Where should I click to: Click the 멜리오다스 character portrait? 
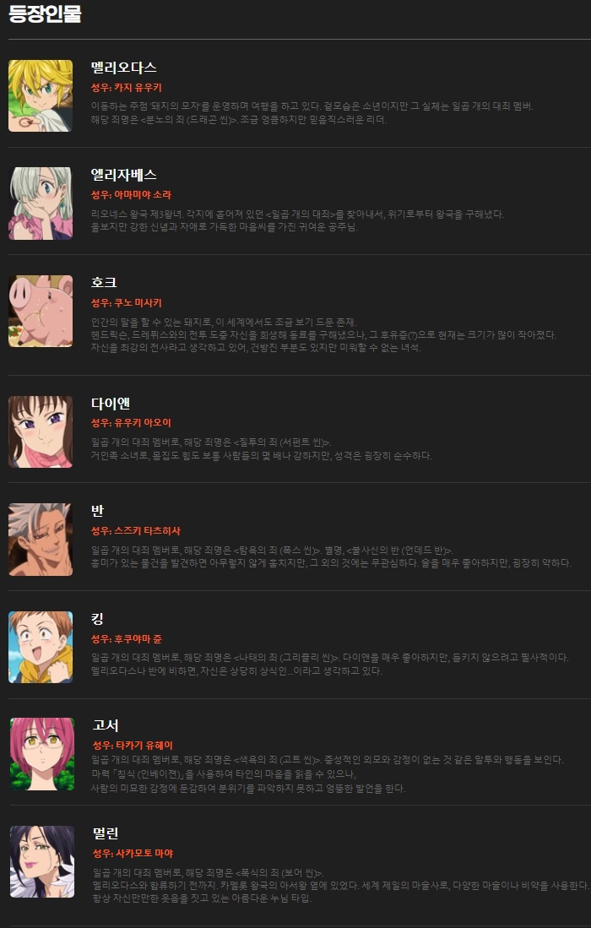41,95
